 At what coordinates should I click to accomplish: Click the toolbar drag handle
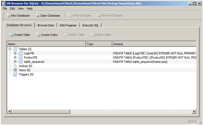(x=3, y=15)
